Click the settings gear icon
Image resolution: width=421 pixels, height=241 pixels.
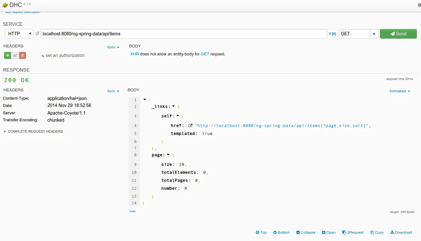coord(419,5)
